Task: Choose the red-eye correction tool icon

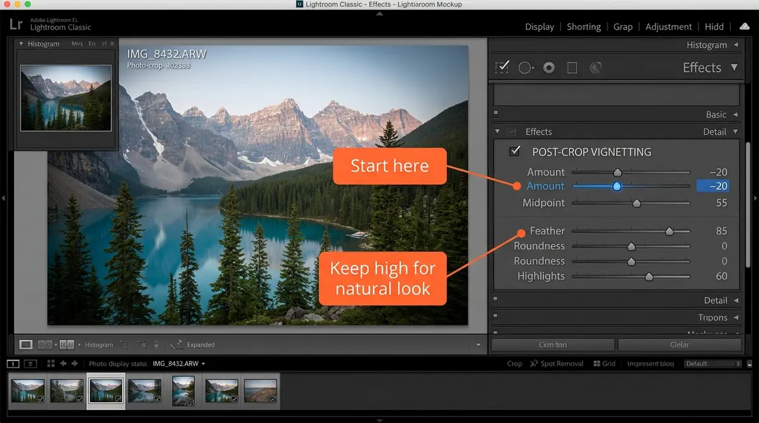Action: (x=549, y=67)
